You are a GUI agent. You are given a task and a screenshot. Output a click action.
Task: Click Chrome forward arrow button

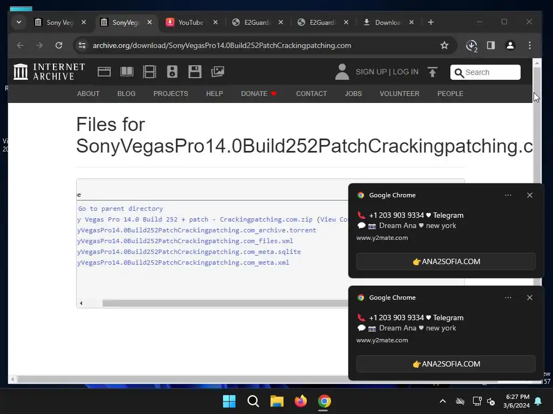pyautogui.click(x=39, y=45)
